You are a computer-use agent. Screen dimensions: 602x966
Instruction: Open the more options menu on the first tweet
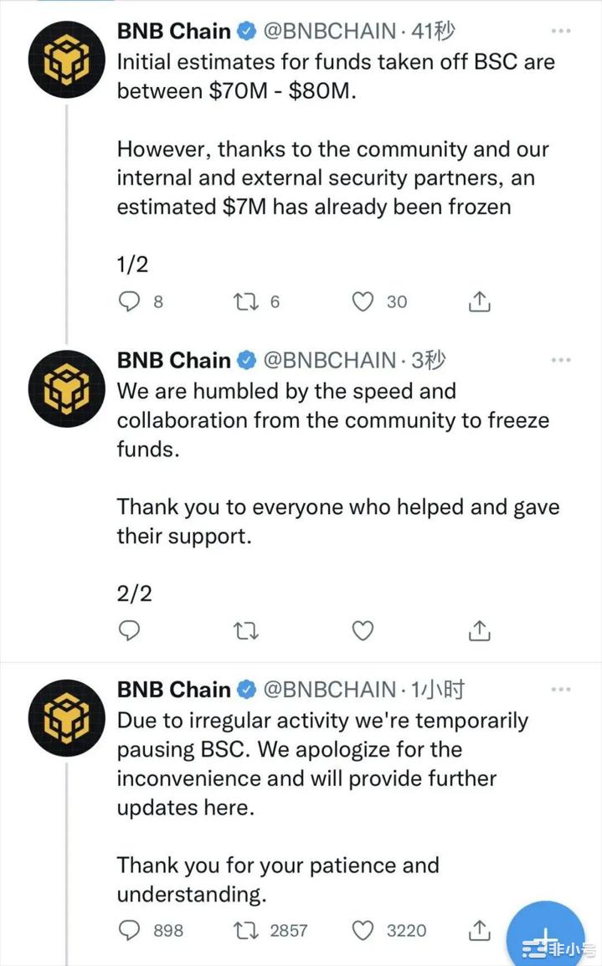[x=559, y=31]
